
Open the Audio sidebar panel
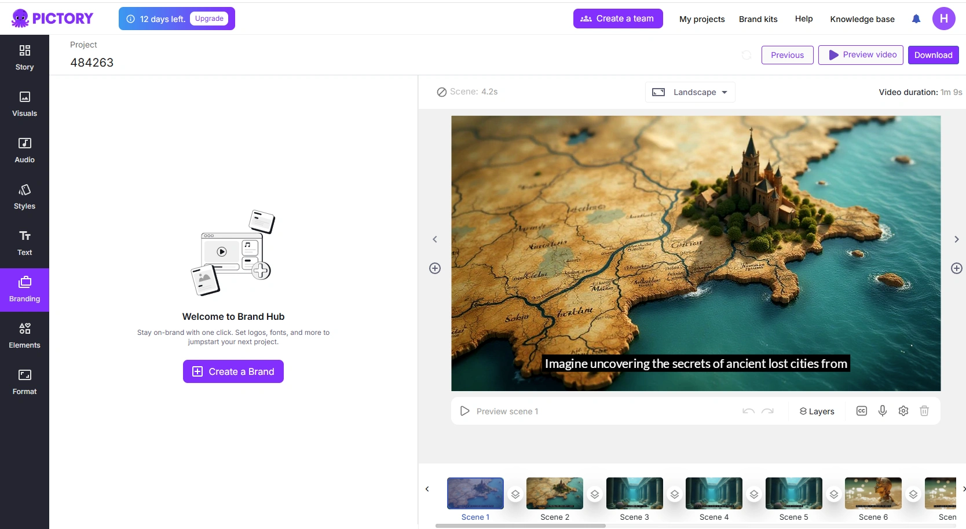(x=24, y=151)
